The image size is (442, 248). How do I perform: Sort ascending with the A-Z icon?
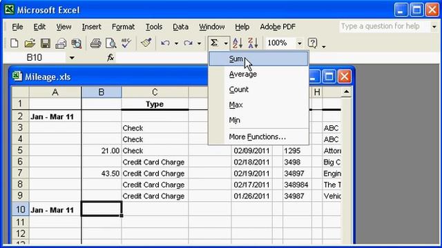(x=238, y=43)
